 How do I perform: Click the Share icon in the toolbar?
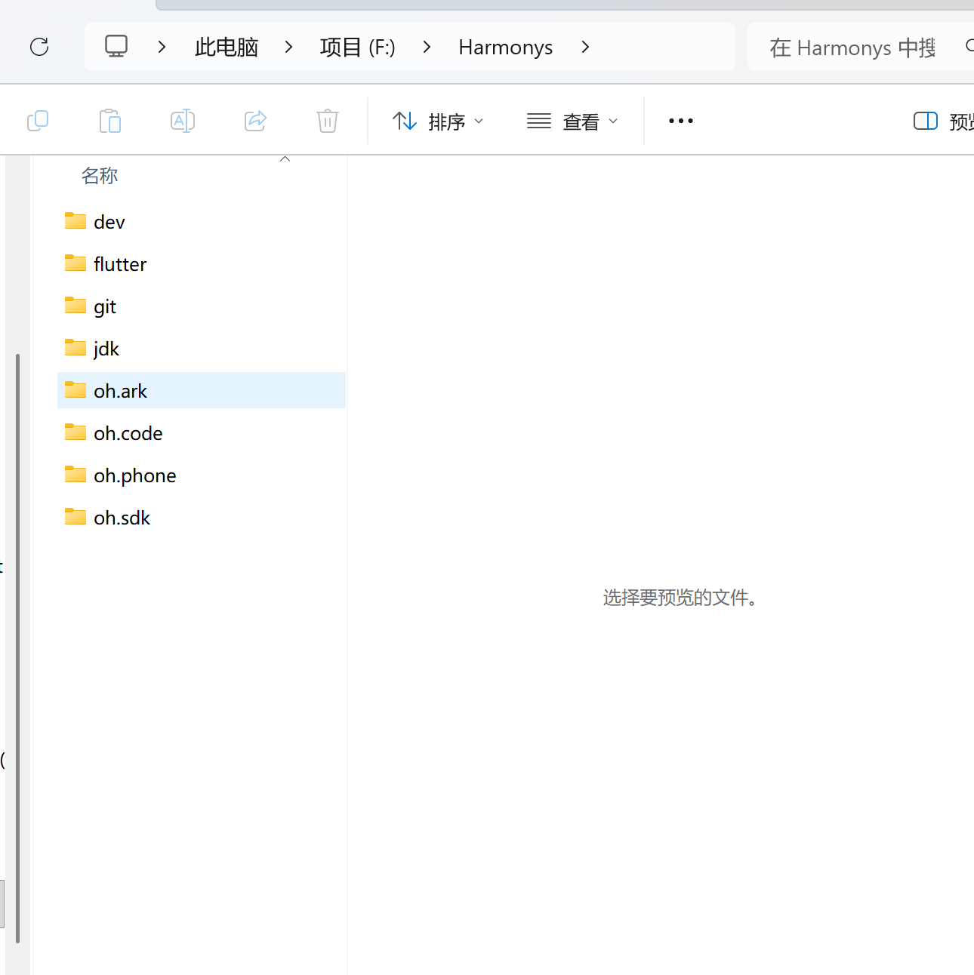coord(255,121)
